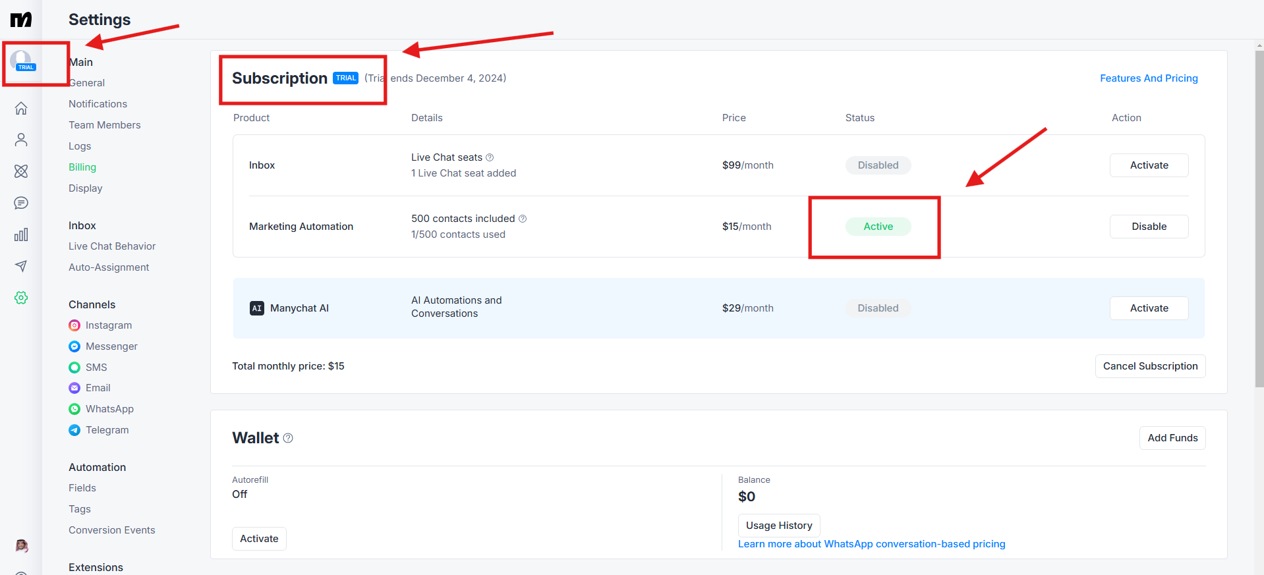Screen dimensions: 1264x575
Task: Open the Live Chat bubble icon
Action: click(x=21, y=203)
